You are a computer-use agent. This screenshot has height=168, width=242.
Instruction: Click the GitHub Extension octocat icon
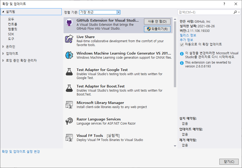click(x=69, y=23)
